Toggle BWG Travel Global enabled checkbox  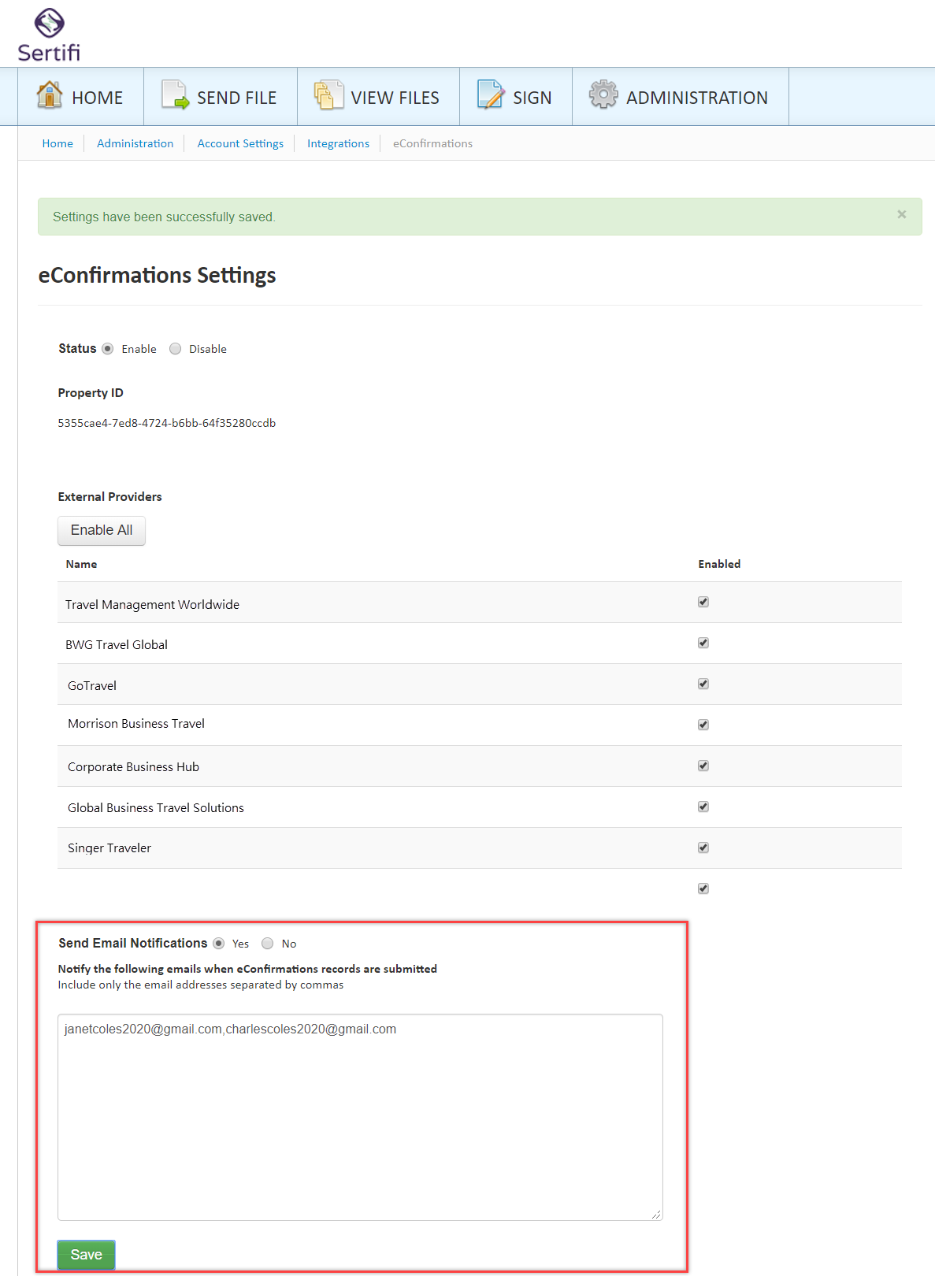point(703,643)
